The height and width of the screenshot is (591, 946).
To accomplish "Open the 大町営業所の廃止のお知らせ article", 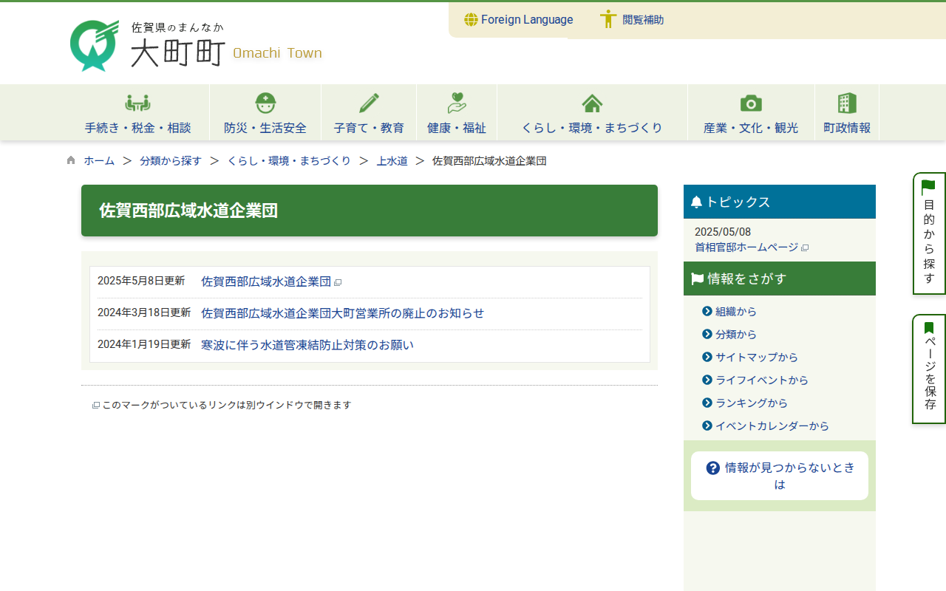I will point(342,313).
